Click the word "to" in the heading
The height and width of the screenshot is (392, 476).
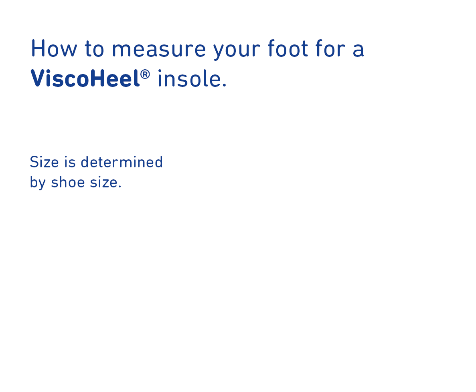tap(95, 49)
